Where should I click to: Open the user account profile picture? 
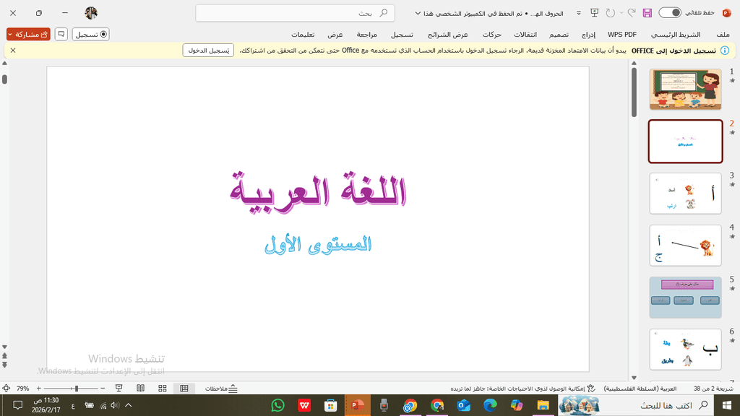tap(91, 13)
